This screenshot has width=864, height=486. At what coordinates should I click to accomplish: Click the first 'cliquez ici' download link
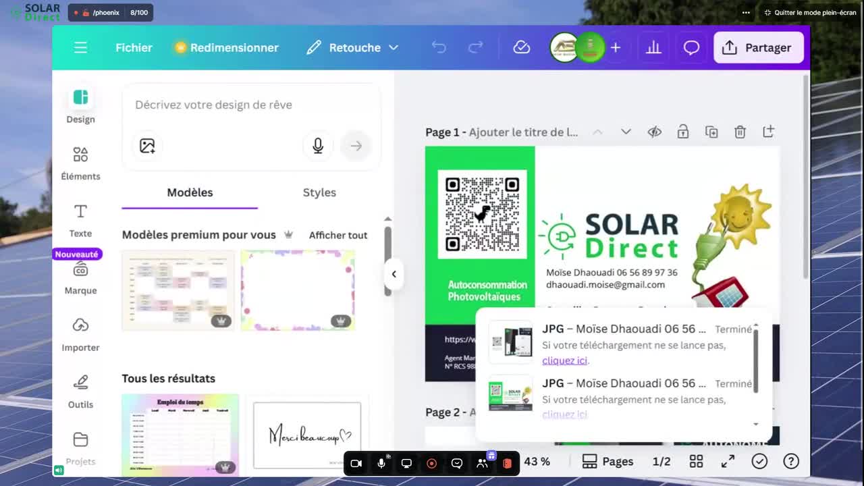pos(565,360)
